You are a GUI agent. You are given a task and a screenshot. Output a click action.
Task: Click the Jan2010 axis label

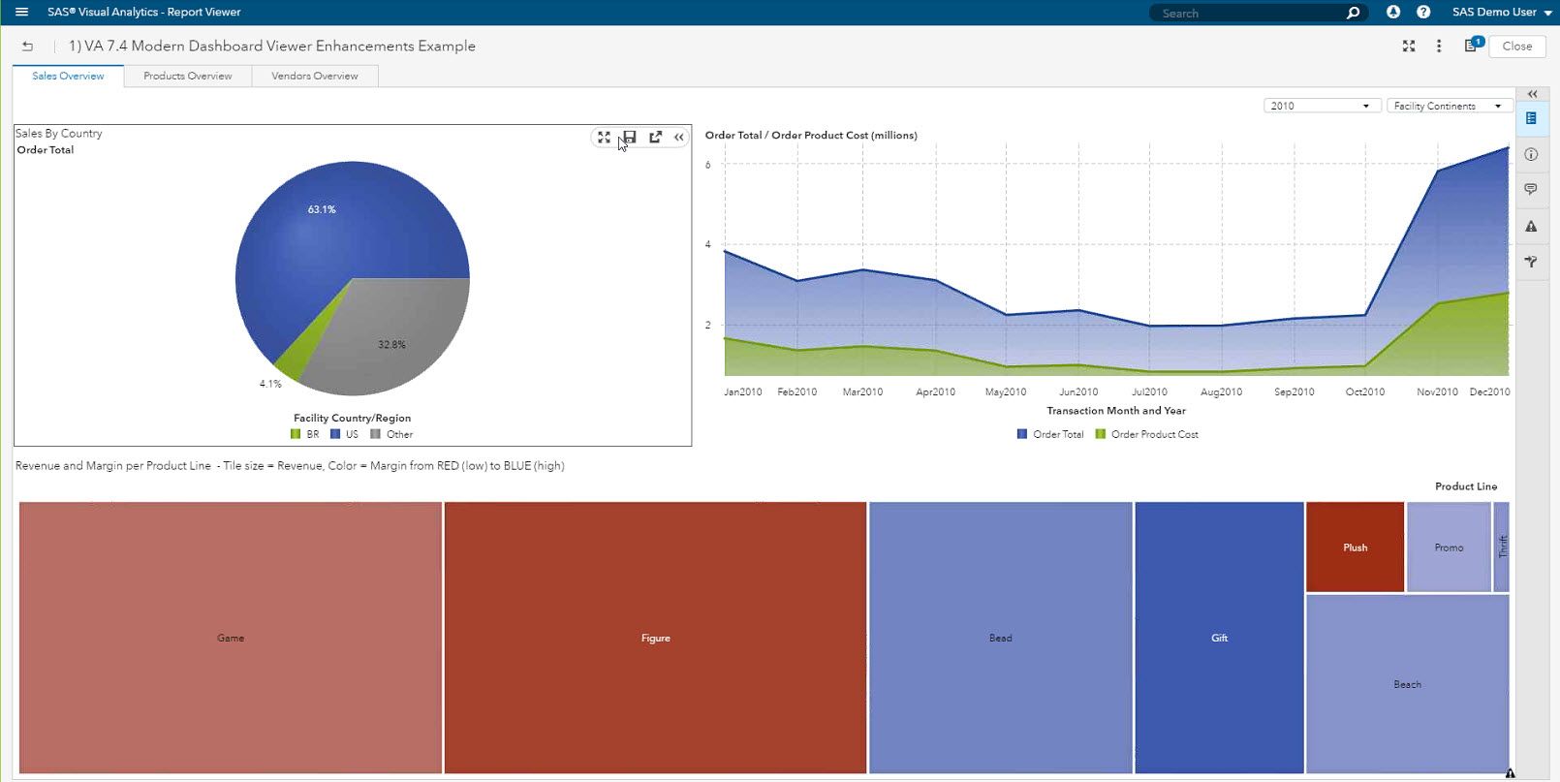(743, 391)
